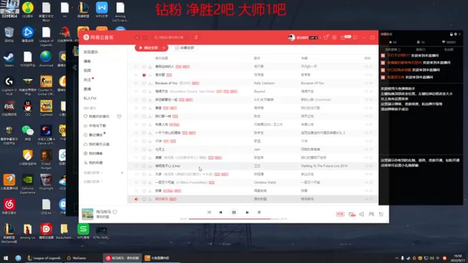Skip to the next track
Screen dimensions: 468x263
(x=247, y=212)
